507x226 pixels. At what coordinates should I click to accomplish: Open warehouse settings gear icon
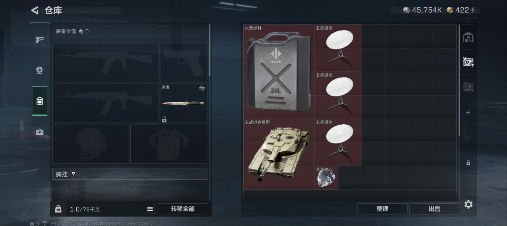[x=468, y=204]
